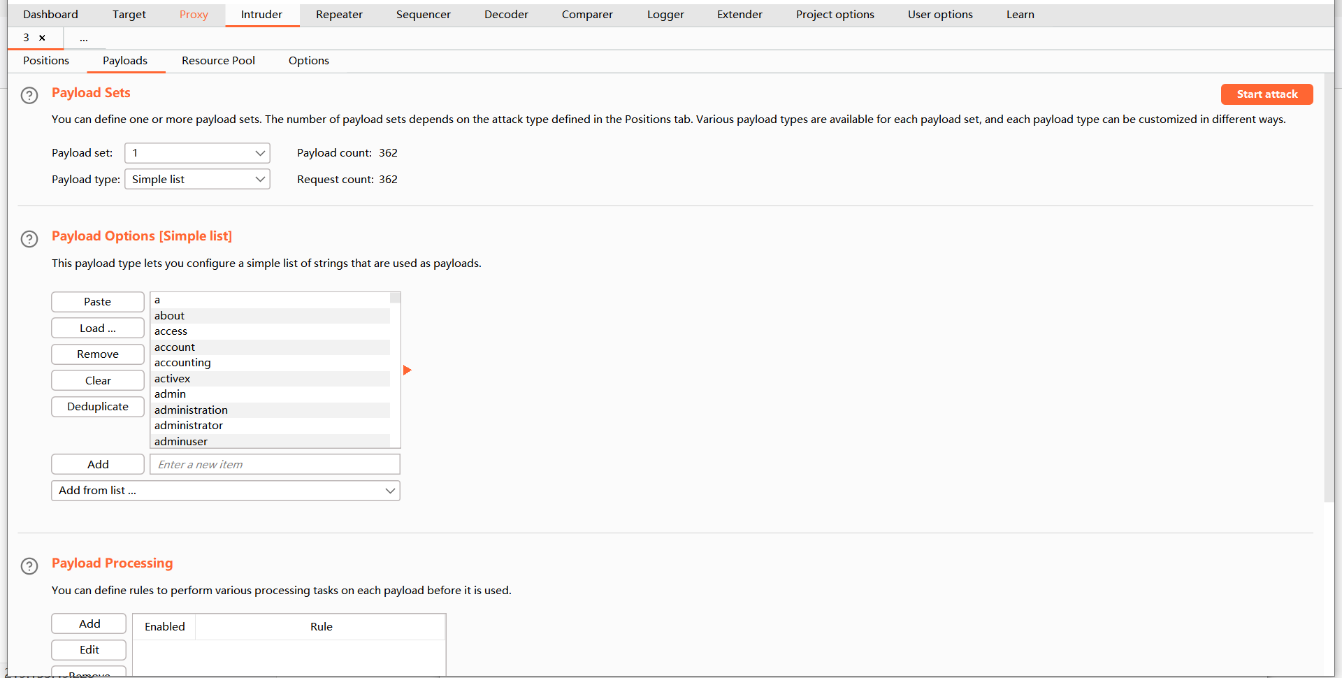Click Add button next to new item field
The image size is (1342, 678).
[98, 465]
